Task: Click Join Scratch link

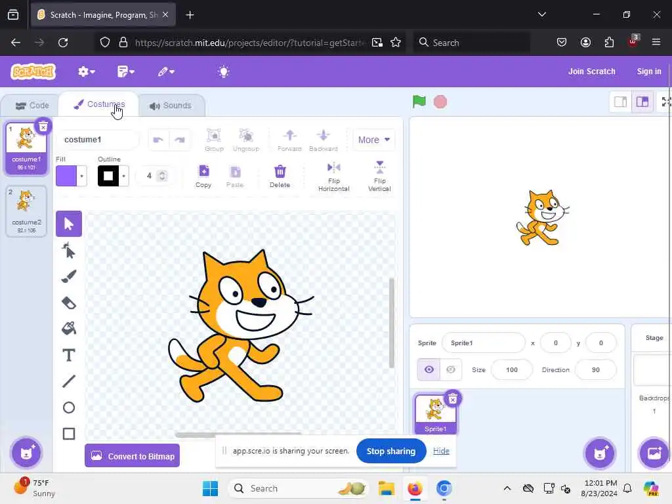Action: pyautogui.click(x=591, y=72)
